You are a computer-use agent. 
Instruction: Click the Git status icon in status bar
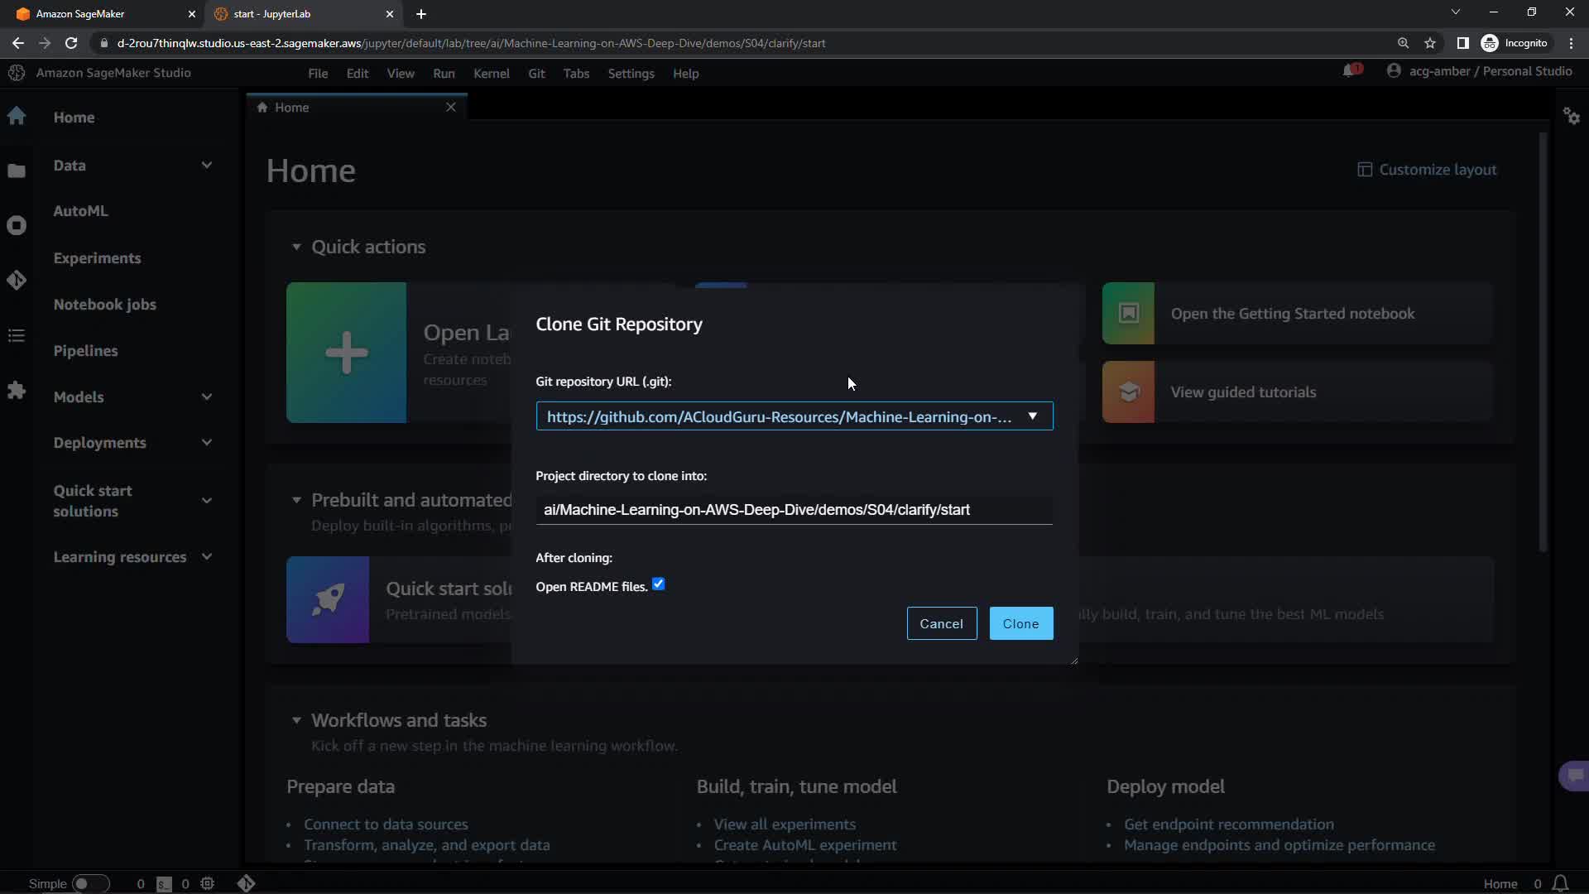(246, 883)
